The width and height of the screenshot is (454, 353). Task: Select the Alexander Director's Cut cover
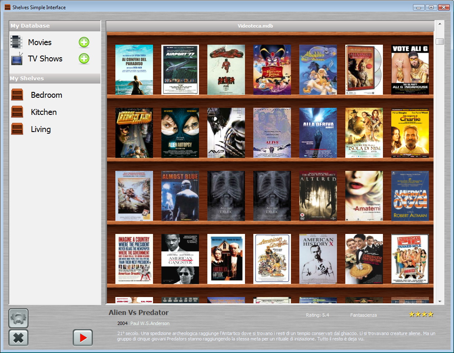364,70
